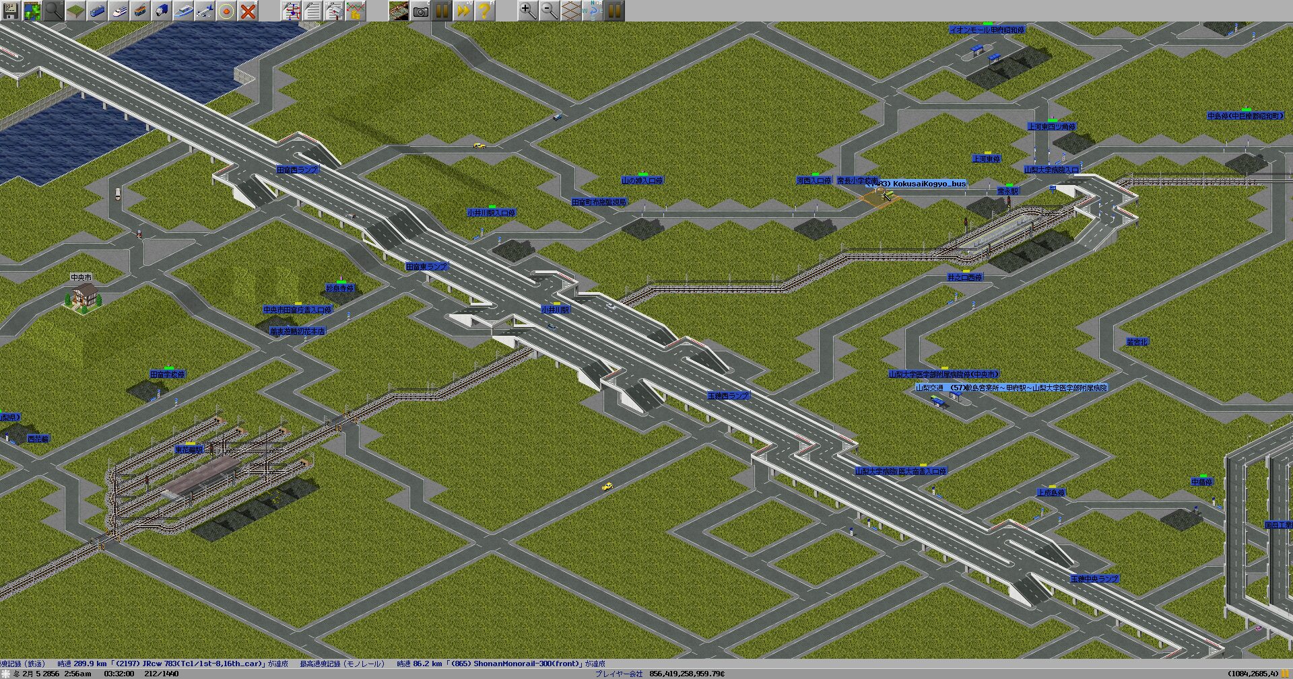Click the 中央市 town hall building
The image size is (1293, 679).
(85, 297)
